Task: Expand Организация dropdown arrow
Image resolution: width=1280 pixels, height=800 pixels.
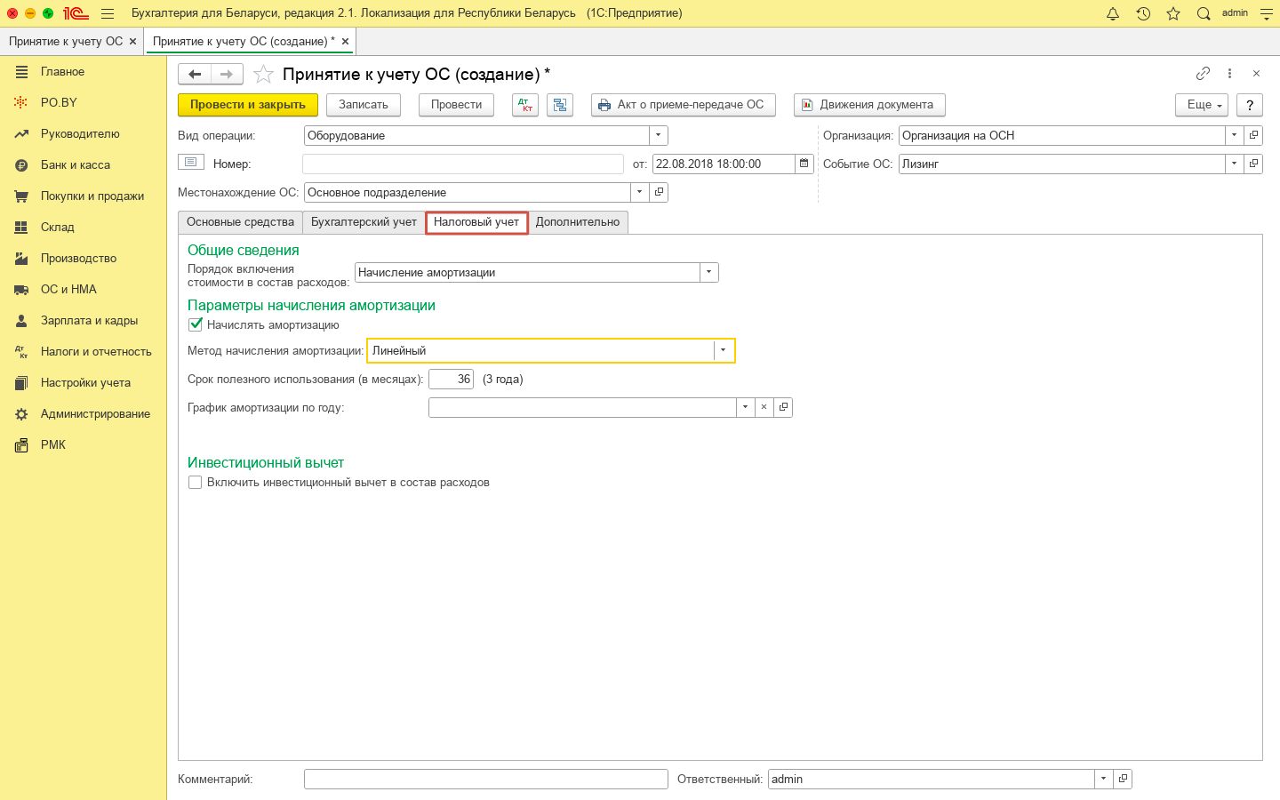Action: pyautogui.click(x=1234, y=135)
